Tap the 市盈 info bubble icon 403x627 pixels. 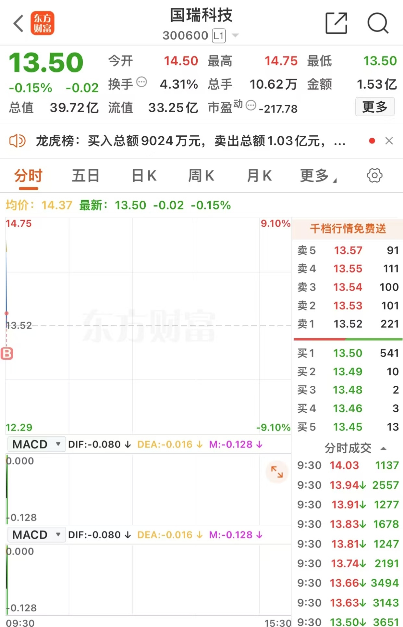point(251,105)
